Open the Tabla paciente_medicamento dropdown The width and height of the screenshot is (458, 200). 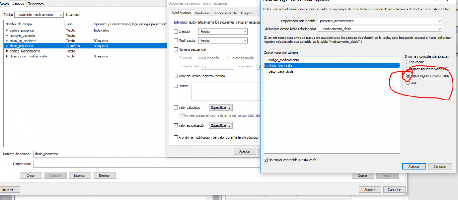pos(39,15)
